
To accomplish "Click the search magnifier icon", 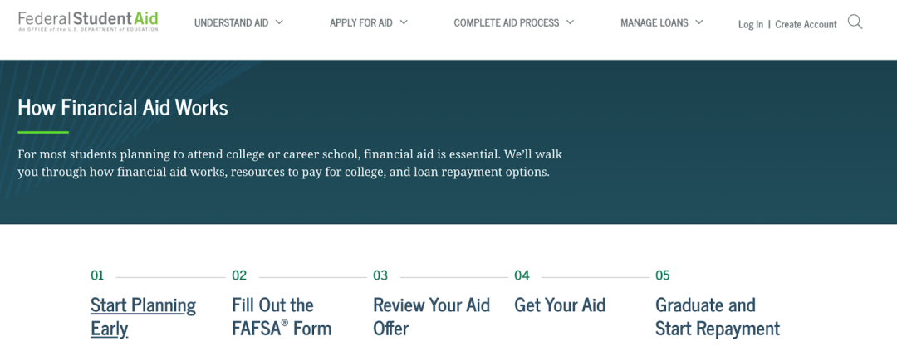I will pos(855,22).
